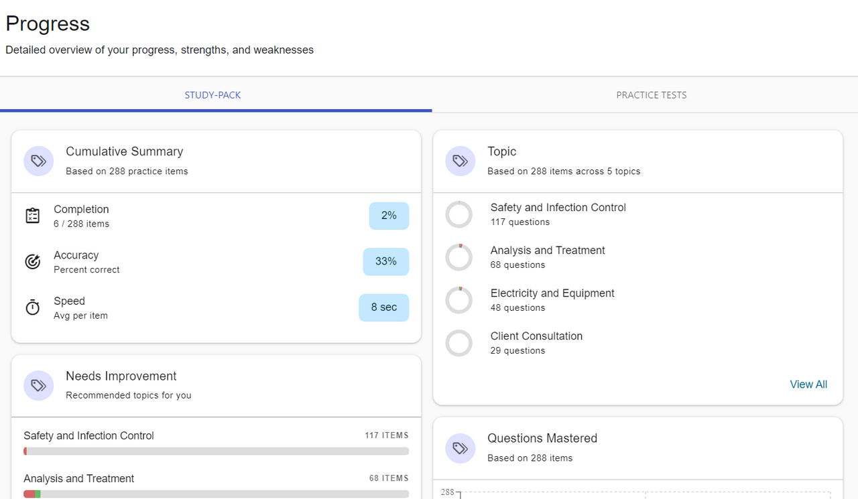Click the Client Consultation progress ring
Viewport: 858px width, 499px height.
pyautogui.click(x=459, y=343)
